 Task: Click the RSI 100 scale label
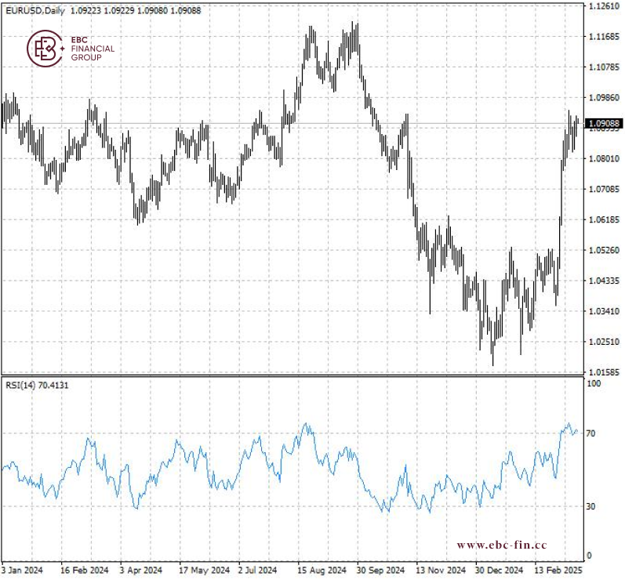(594, 384)
